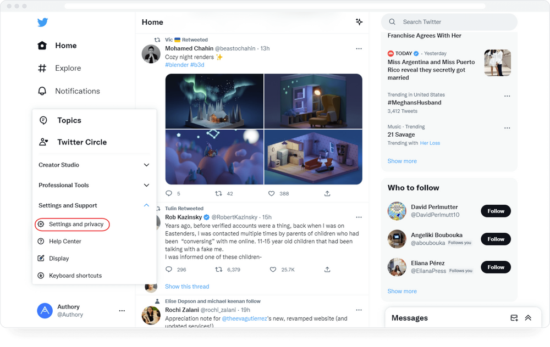Click the sparkle timeline icon above the feed
The height and width of the screenshot is (347, 550).
pos(359,22)
